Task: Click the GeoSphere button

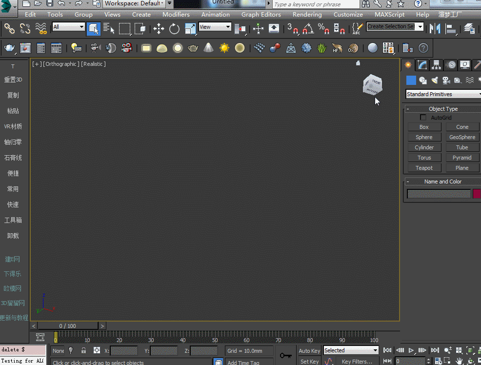Action: pos(462,137)
